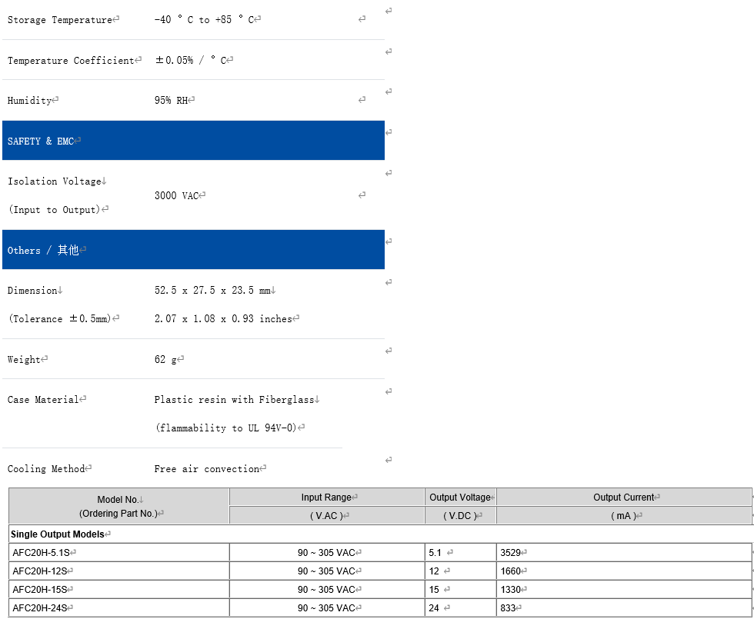Screen dimensions: 754x619
Task: Click the Free air convection text
Action: point(206,469)
